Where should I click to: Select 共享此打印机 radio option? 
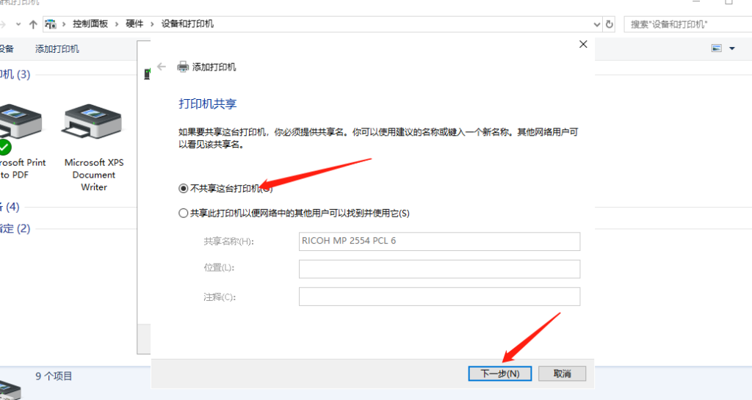point(184,214)
